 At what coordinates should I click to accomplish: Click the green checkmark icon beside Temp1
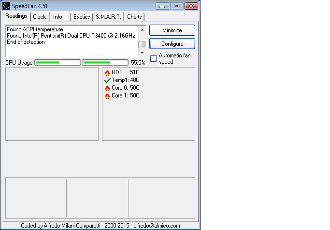(x=107, y=80)
